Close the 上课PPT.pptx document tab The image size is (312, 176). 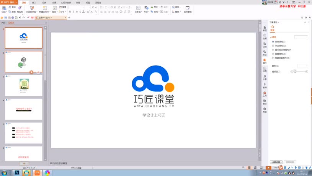[65, 18]
